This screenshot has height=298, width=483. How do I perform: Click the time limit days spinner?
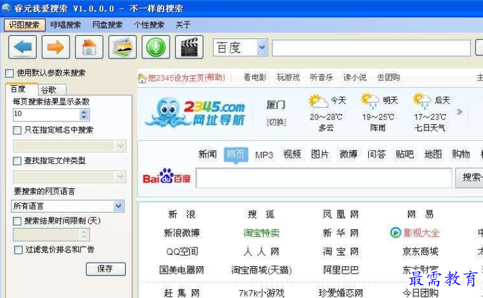[x=84, y=235]
